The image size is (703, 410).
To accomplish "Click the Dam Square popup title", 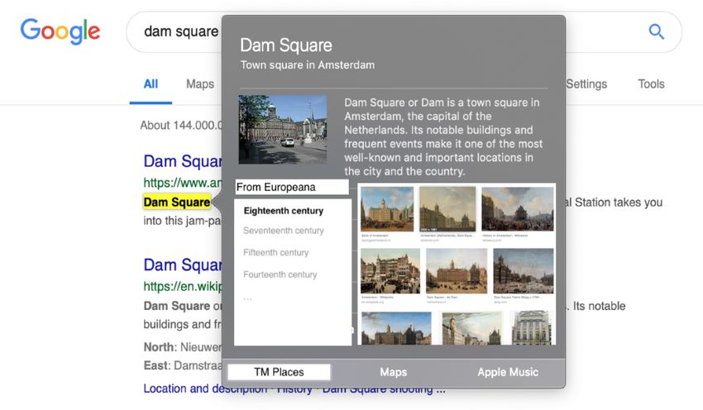I will pos(286,45).
